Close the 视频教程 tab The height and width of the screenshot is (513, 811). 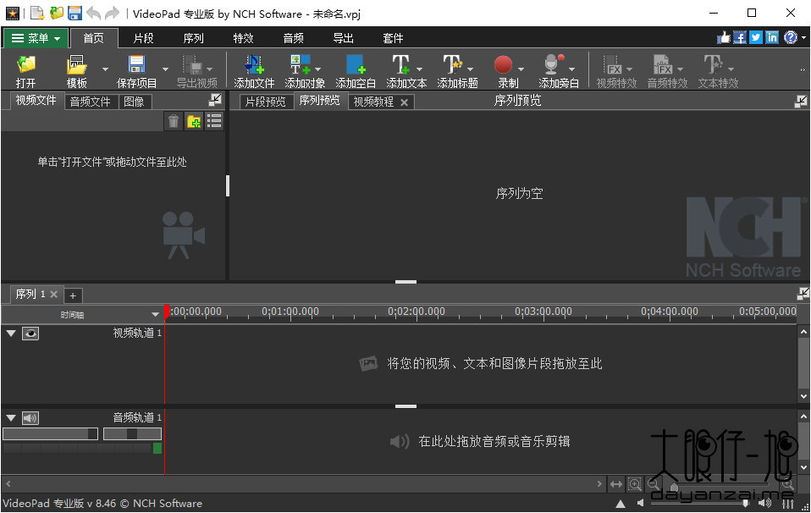click(x=404, y=102)
